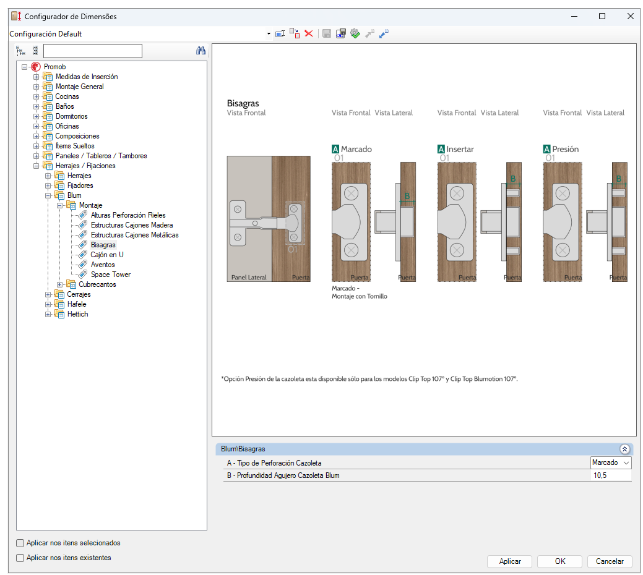Click the Aventos tag icon
This screenshot has width=643, height=575.
click(x=83, y=265)
